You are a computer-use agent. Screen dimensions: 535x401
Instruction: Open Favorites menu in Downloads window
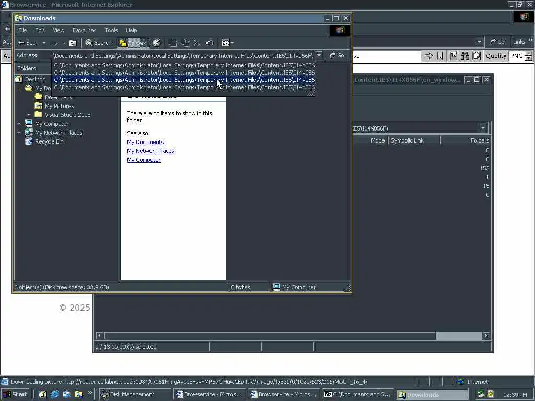pos(84,30)
